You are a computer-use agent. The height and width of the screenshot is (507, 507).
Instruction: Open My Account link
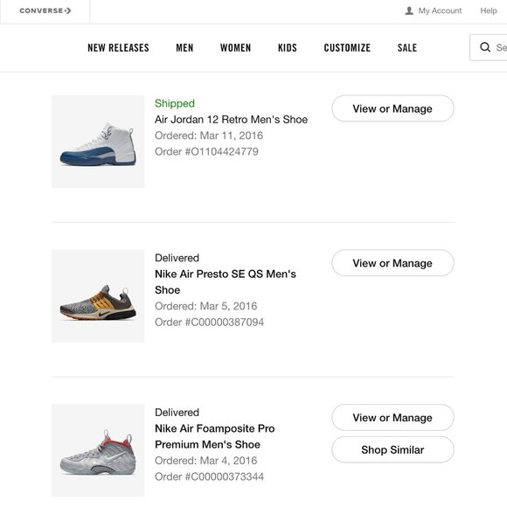[x=440, y=10]
